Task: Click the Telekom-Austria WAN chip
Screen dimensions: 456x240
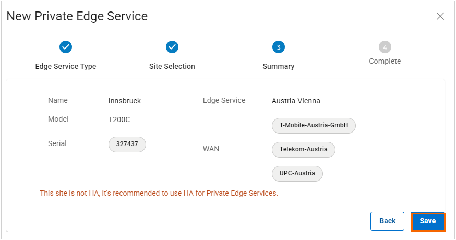Action: (x=303, y=149)
